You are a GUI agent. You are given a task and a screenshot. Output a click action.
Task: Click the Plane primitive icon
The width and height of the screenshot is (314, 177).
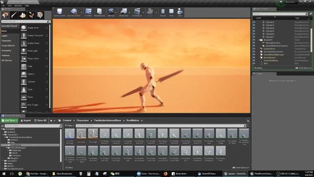[x=24, y=97]
